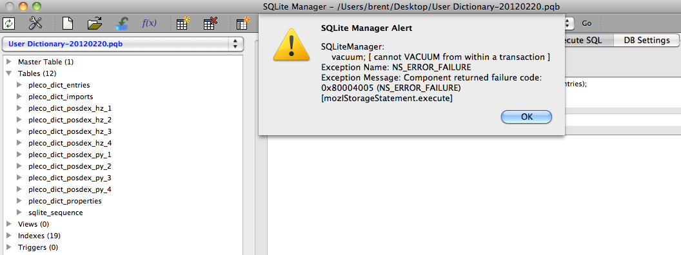Click the blue undo-arrow toolbar icon
Image resolution: width=681 pixels, height=255 pixels.
coord(122,23)
